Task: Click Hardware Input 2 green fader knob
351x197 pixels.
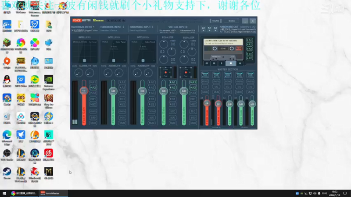Action: pyautogui.click(x=113, y=91)
